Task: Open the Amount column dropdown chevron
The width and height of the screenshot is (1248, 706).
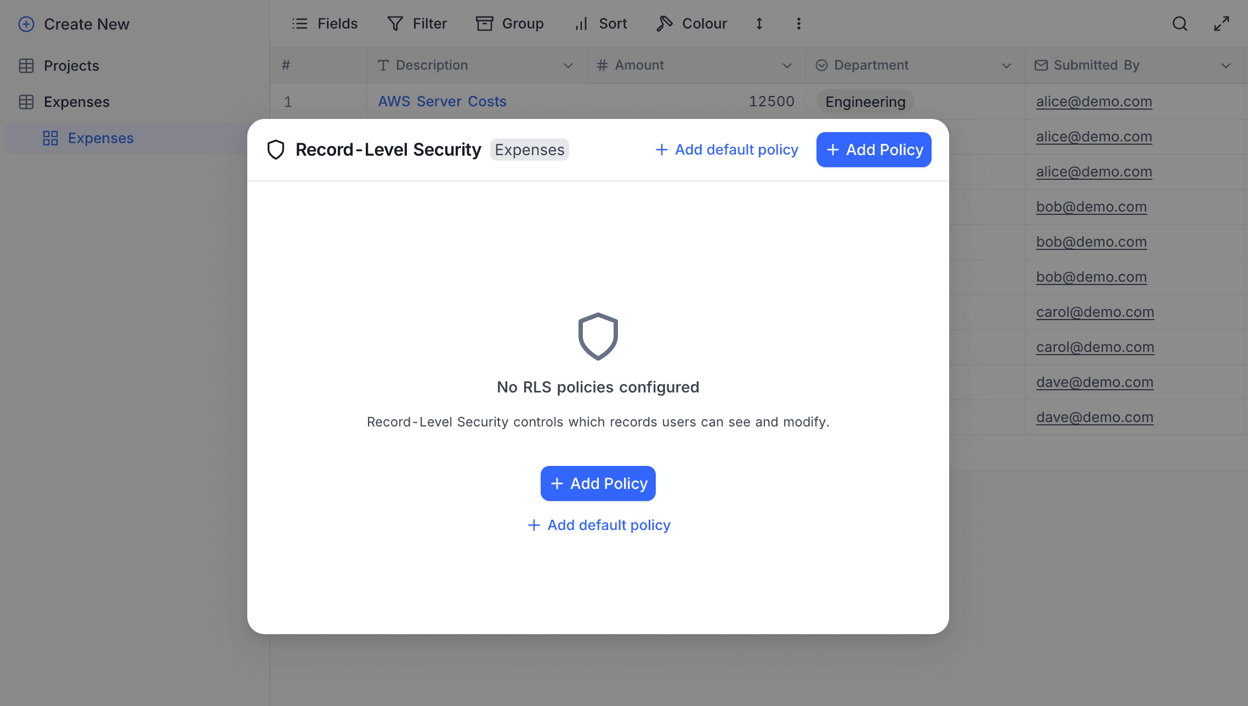Action: click(x=787, y=66)
